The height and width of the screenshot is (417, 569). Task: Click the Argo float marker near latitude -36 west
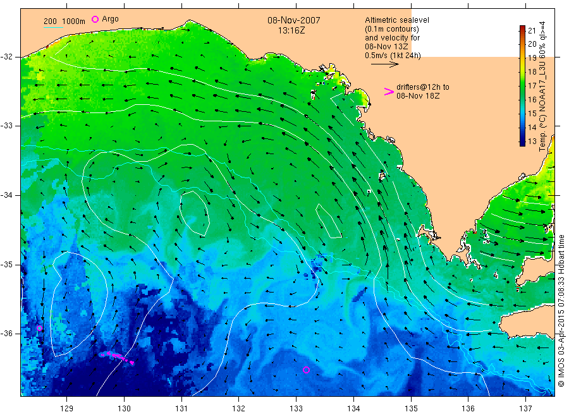coord(40,328)
